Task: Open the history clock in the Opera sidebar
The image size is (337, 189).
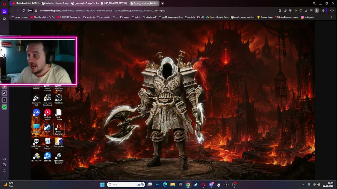Action: [4, 165]
